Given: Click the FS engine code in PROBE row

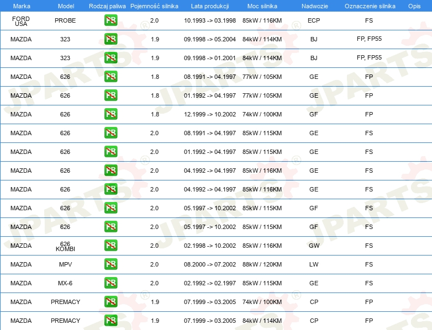Looking at the screenshot, I should [x=369, y=20].
